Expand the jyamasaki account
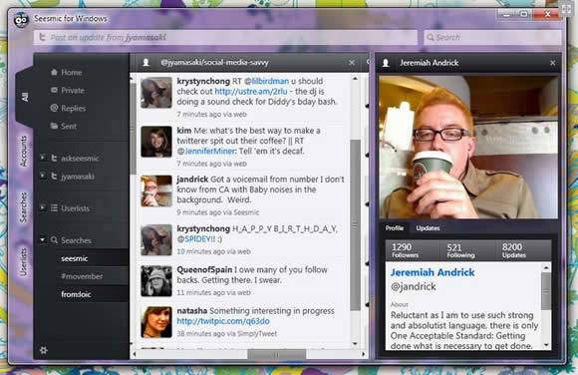 43,176
